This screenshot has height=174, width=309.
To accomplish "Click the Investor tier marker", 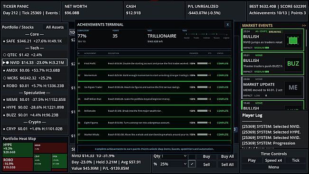I will click(206, 34).
